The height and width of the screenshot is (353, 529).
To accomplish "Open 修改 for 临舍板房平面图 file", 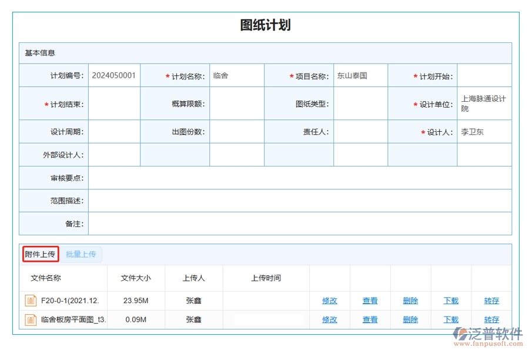I will pyautogui.click(x=330, y=319).
